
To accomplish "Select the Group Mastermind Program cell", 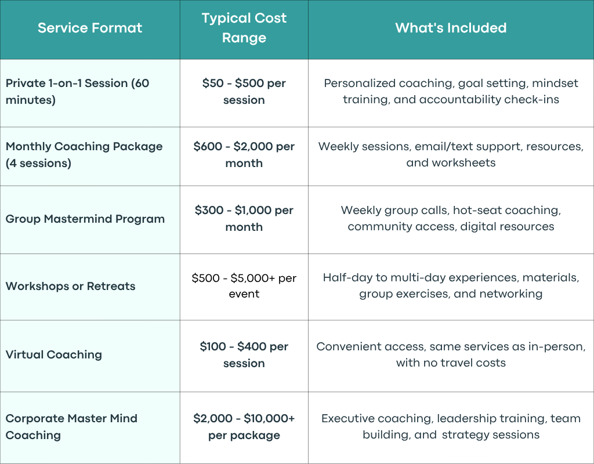I will (90, 220).
